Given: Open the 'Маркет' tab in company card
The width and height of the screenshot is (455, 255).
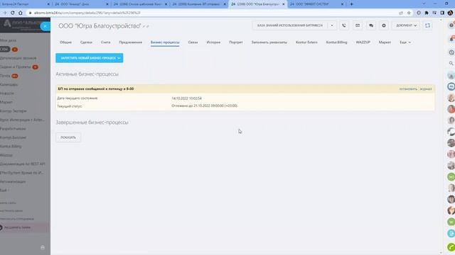Looking at the screenshot, I should [x=385, y=42].
